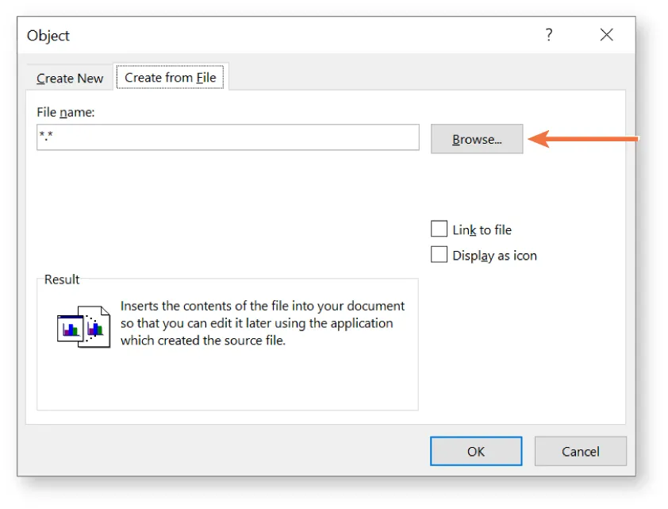
Task: Switch to the Create New tab
Action: [x=70, y=78]
